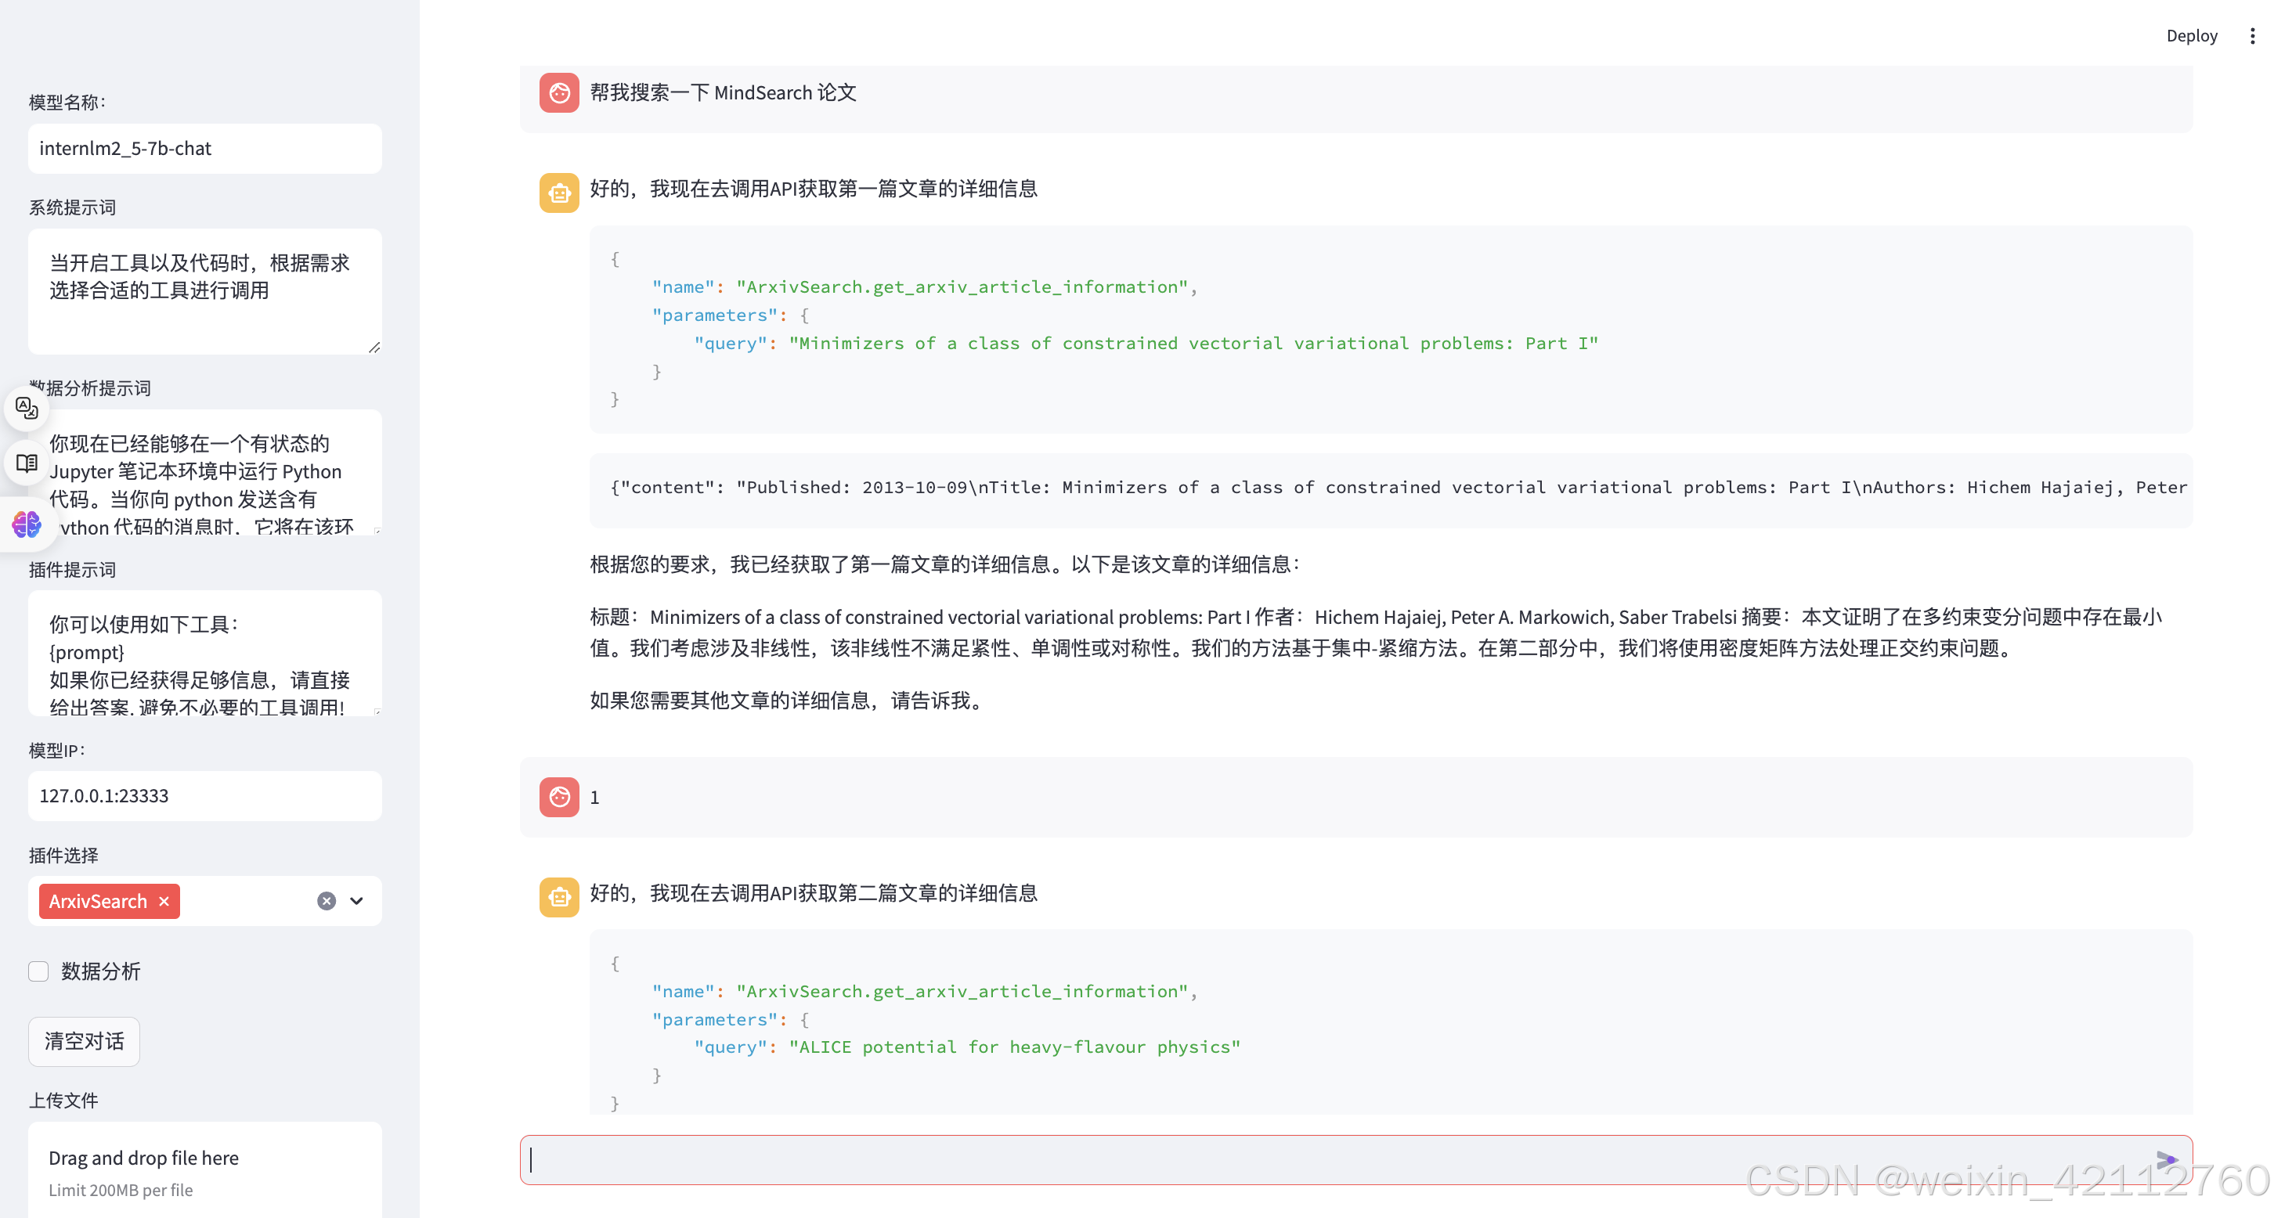Click the Deploy button
Viewport: 2274px width, 1218px height.
tap(2191, 36)
